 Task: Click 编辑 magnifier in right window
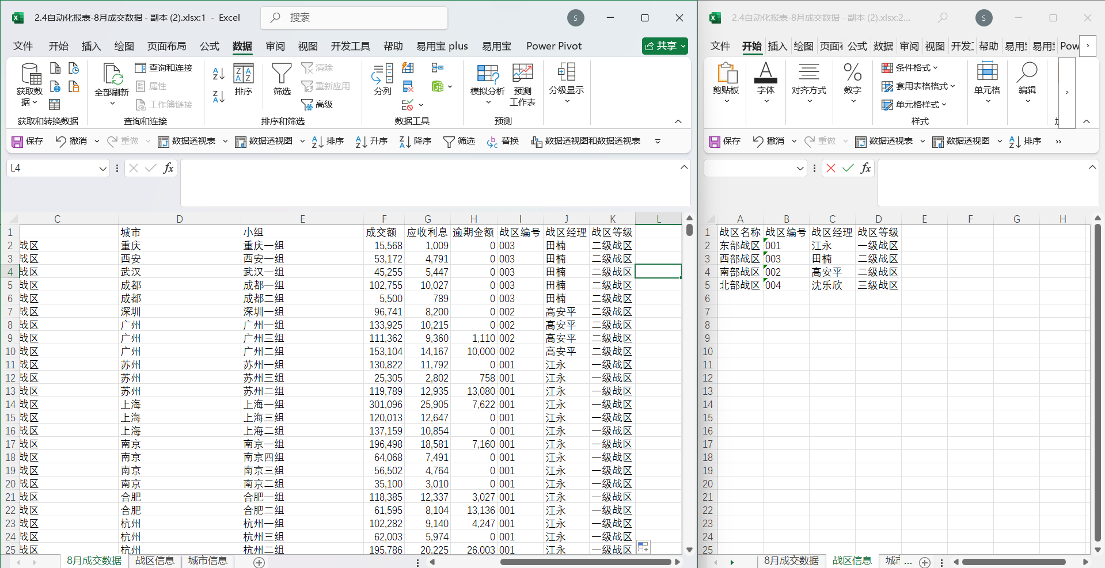tap(1027, 83)
